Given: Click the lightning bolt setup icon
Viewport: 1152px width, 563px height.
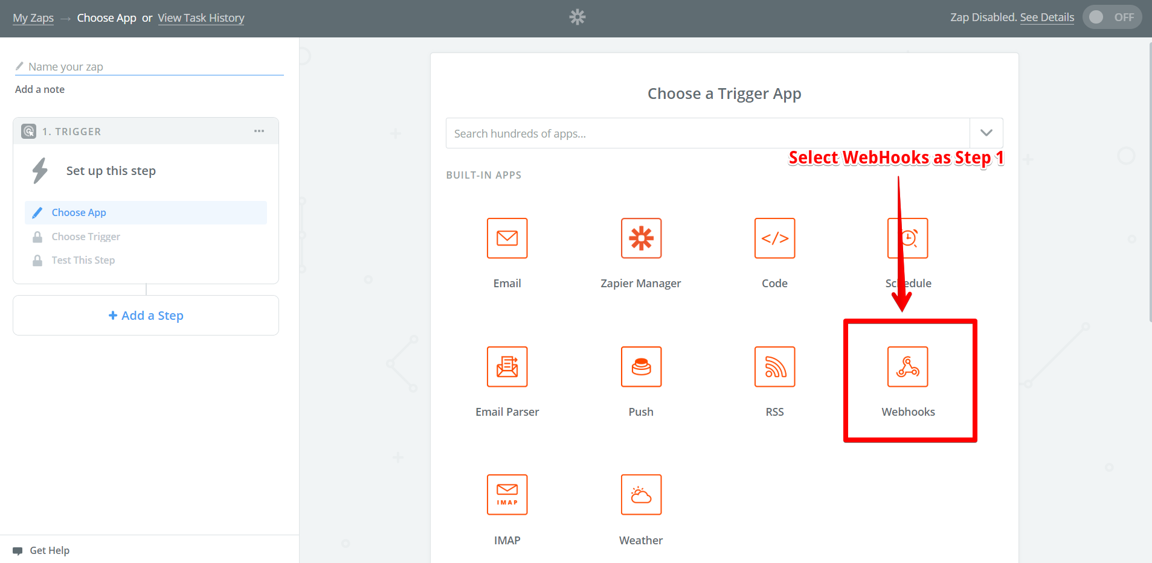Looking at the screenshot, I should point(40,171).
